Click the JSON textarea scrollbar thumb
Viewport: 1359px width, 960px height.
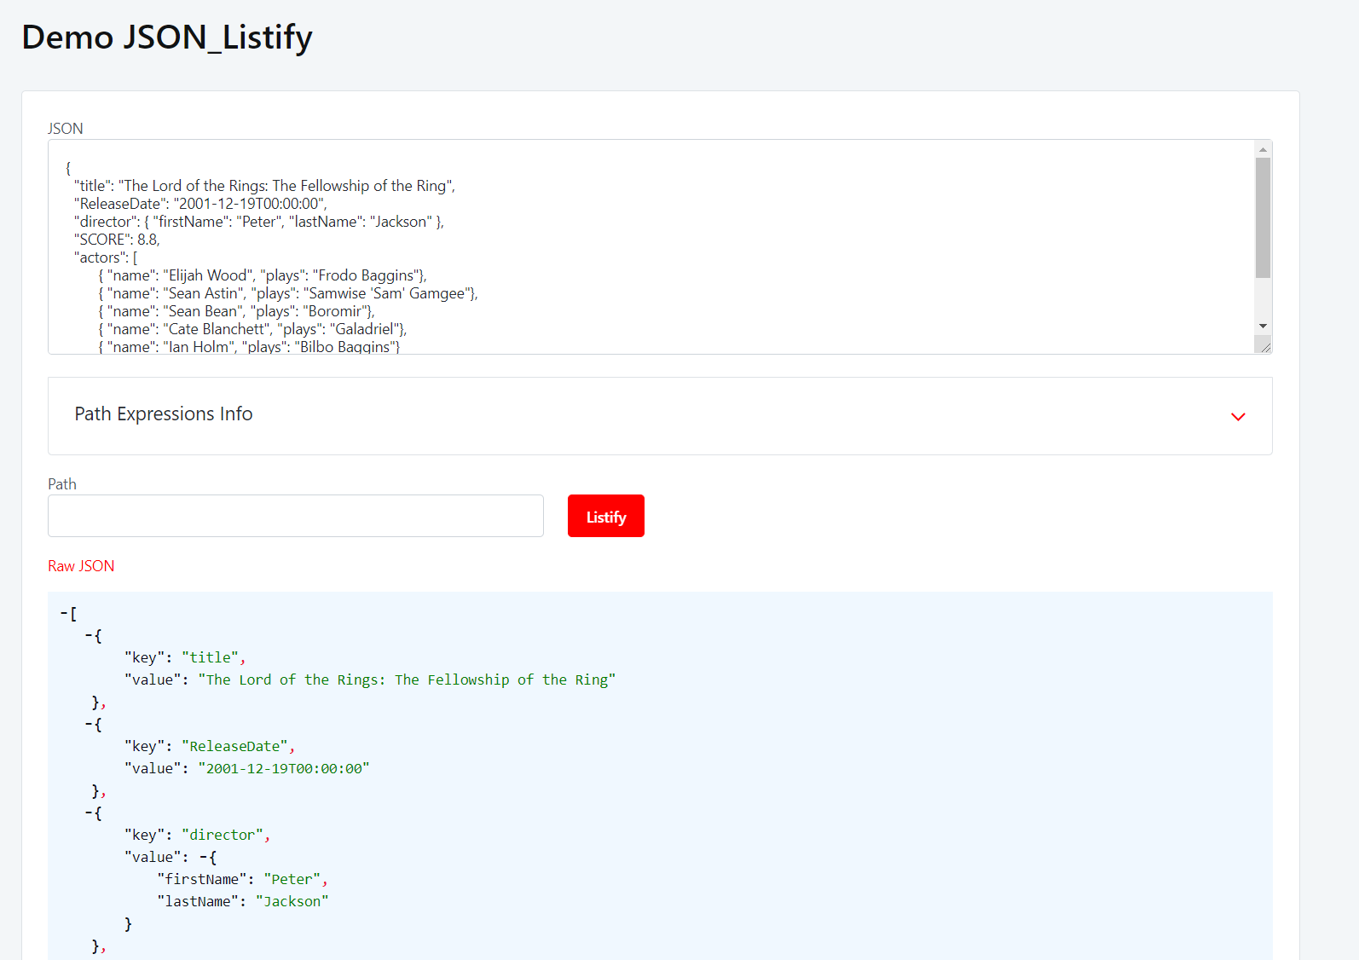click(x=1263, y=217)
